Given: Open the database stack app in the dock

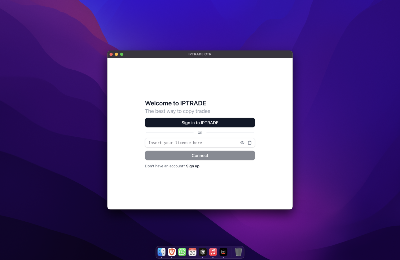Looking at the screenshot, I should pyautogui.click(x=223, y=252).
